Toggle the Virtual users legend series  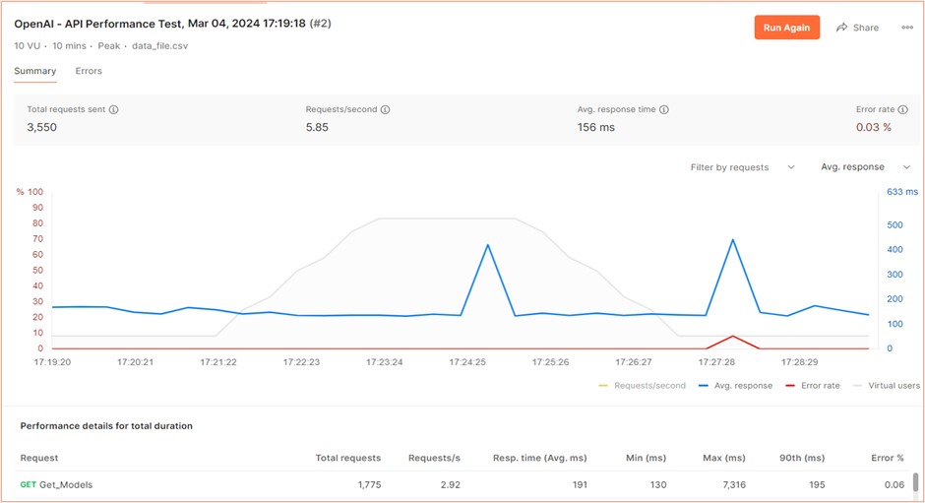pyautogui.click(x=886, y=386)
